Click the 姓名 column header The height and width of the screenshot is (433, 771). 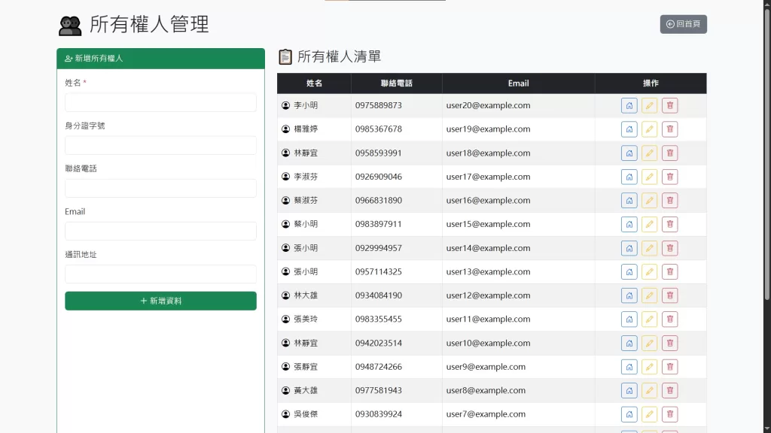coord(314,83)
